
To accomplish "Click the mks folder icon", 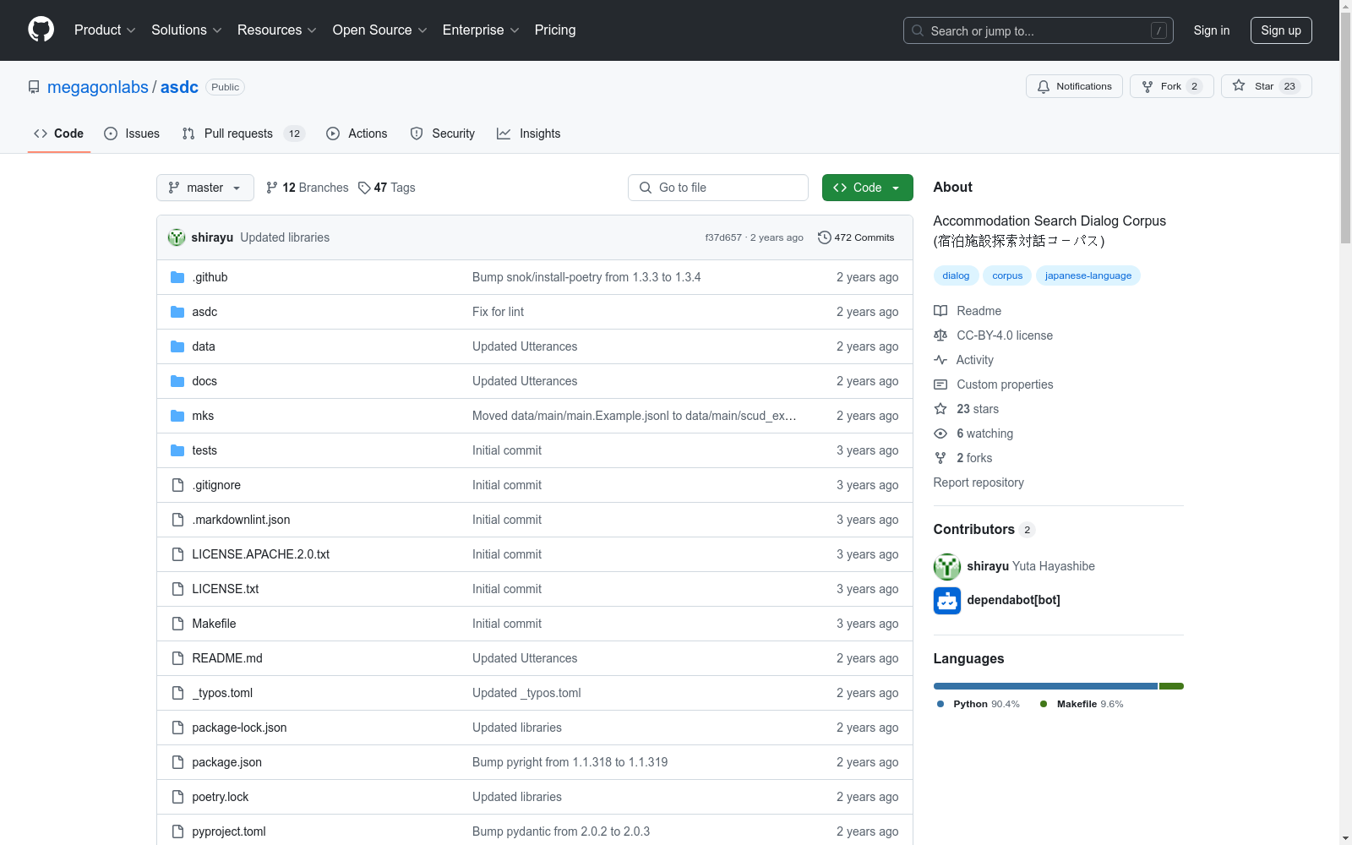I will (177, 416).
